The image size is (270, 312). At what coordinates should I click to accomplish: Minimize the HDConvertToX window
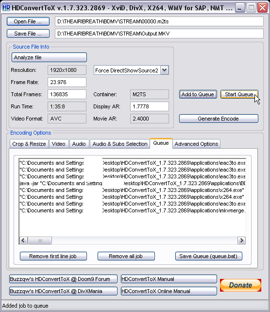240,8
